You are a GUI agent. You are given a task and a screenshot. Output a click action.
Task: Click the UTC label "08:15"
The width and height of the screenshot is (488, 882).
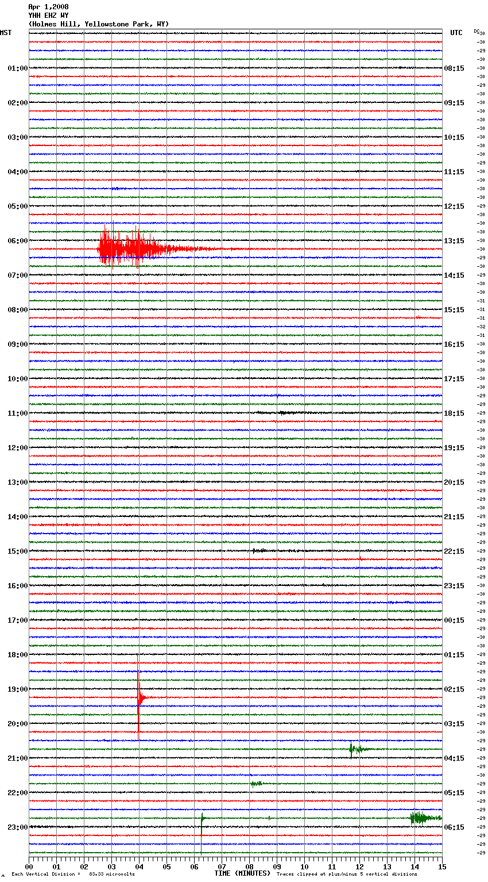(x=454, y=68)
